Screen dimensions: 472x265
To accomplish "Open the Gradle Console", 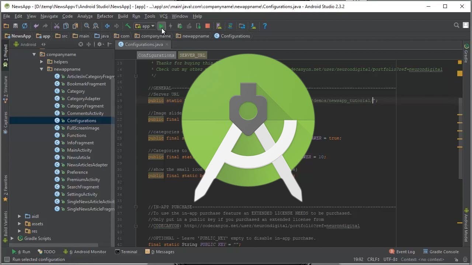I will (441, 252).
